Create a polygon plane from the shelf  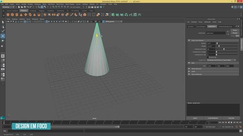pos(25,15)
